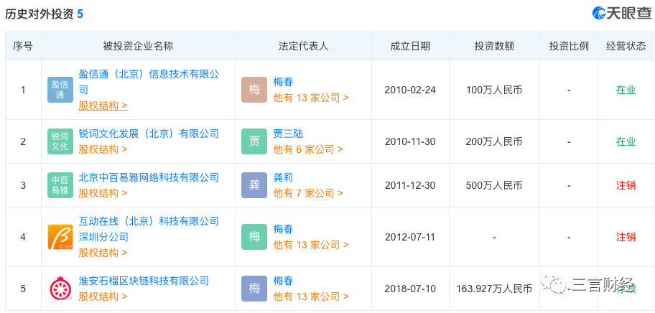The height and width of the screenshot is (313, 655).
Task: Click the amount 100万人民币
Action: pyautogui.click(x=494, y=90)
